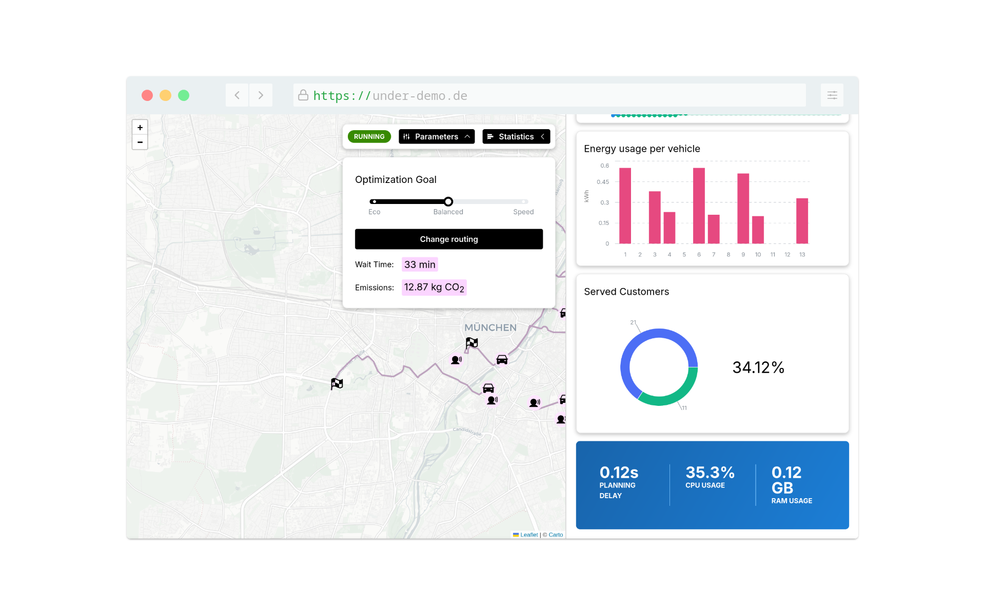Click the map zoom out minus button
The image size is (985, 615).
(x=140, y=142)
